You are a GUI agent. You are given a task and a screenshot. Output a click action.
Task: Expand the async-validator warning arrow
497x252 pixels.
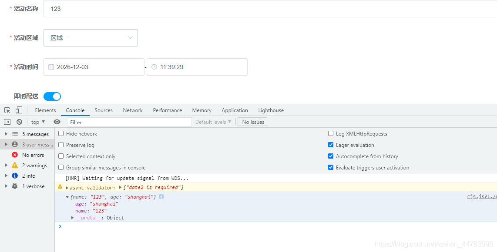coord(67,187)
